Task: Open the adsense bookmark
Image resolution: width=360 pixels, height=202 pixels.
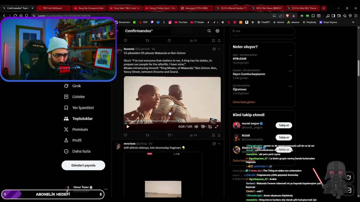Action: (x=293, y=22)
